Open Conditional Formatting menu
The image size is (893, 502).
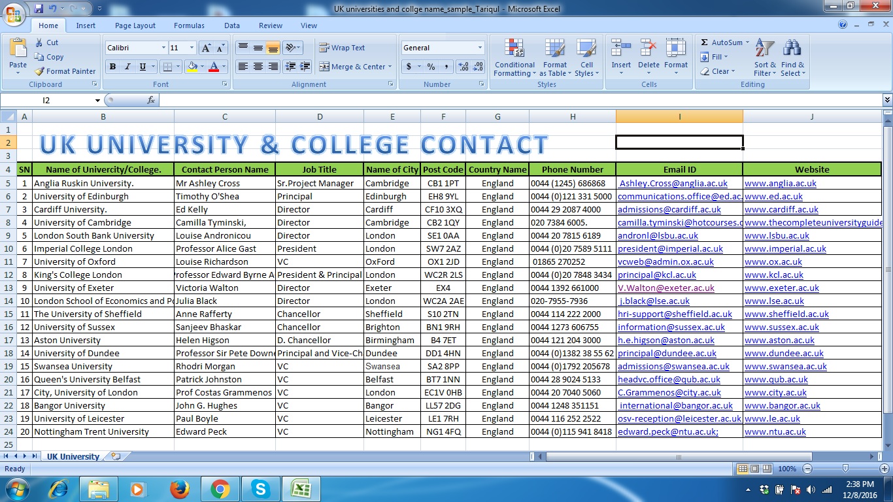[514, 58]
